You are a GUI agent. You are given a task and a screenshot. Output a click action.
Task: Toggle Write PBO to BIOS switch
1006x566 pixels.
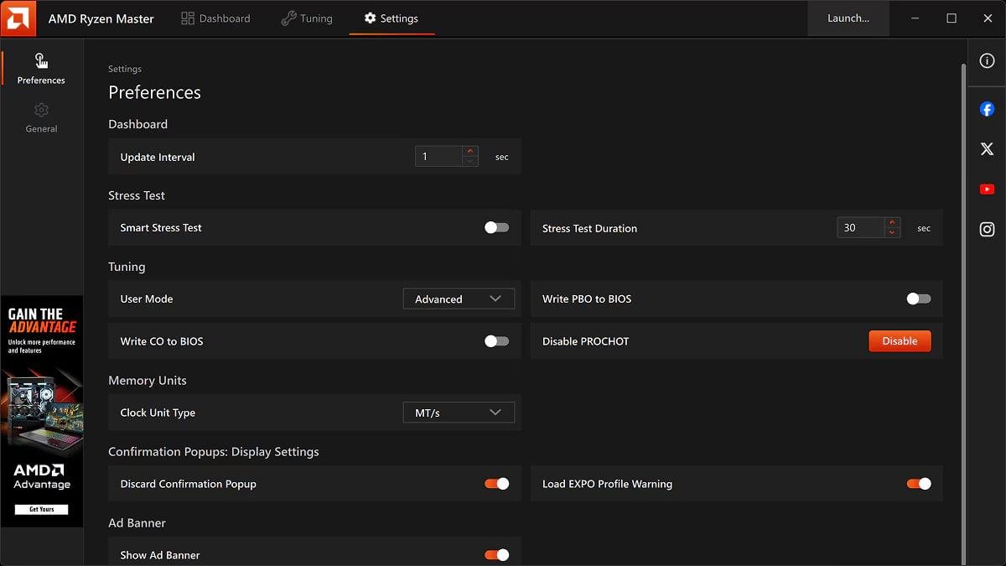[x=919, y=299]
